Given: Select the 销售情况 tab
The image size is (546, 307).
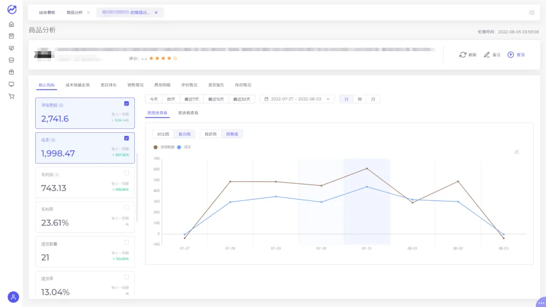Looking at the screenshot, I should coord(135,85).
